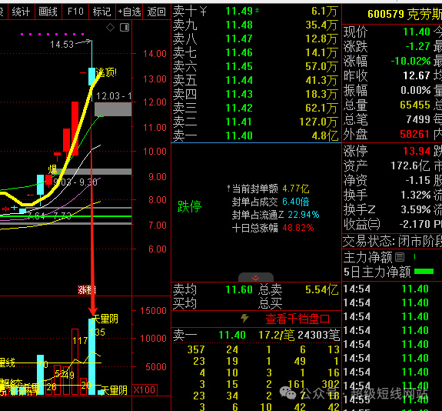
Task: Click the lightning bolt icon
Action: (x=244, y=319)
